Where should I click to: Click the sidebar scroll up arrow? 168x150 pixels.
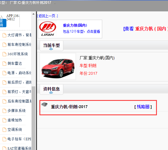33,14
